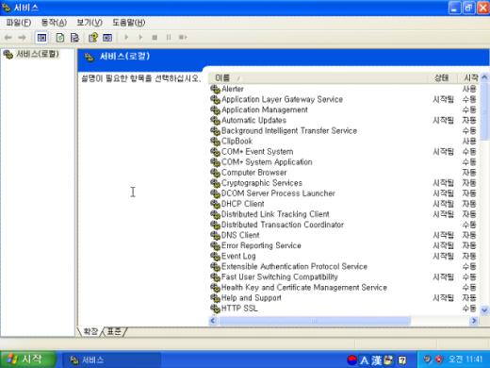Sort by the 이름 column header
490x368 pixels.
click(x=318, y=77)
